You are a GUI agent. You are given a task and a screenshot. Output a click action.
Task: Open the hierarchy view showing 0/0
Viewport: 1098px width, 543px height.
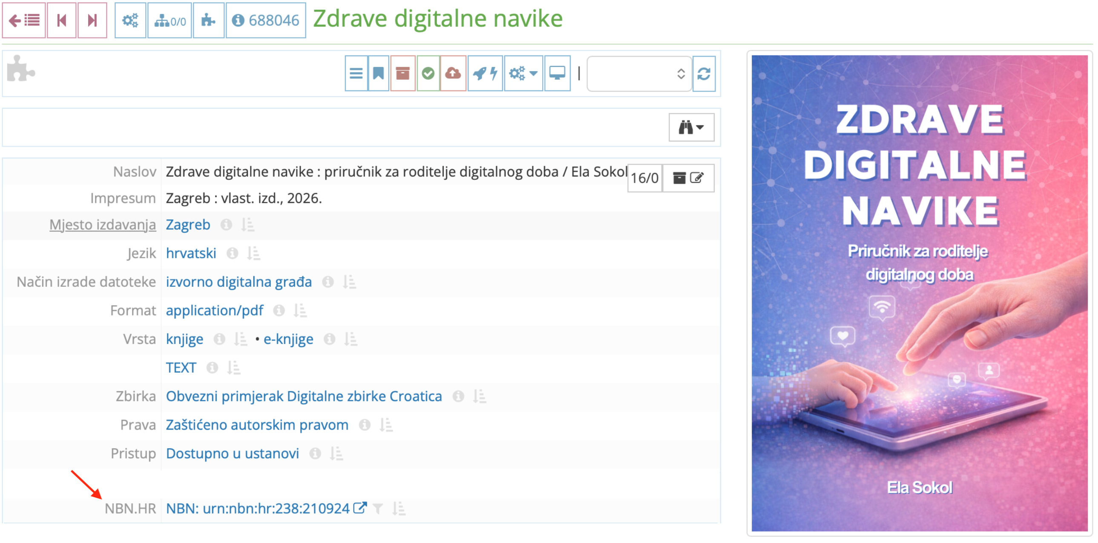tap(169, 20)
